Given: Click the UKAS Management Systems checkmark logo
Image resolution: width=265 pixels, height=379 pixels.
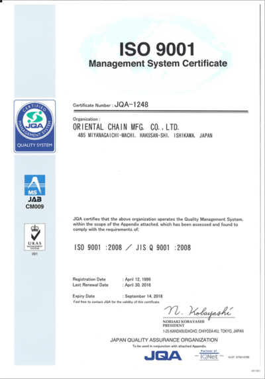Looking at the screenshot, I should [x=34, y=237].
